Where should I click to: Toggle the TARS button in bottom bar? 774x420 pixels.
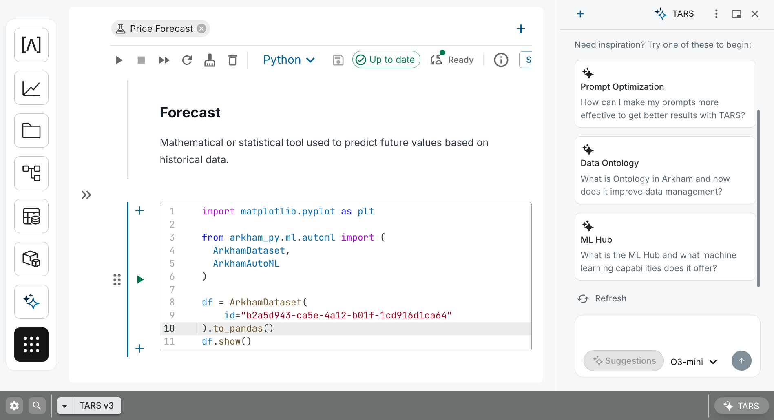742,406
